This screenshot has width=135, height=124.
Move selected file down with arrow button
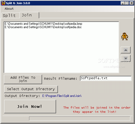(126, 58)
